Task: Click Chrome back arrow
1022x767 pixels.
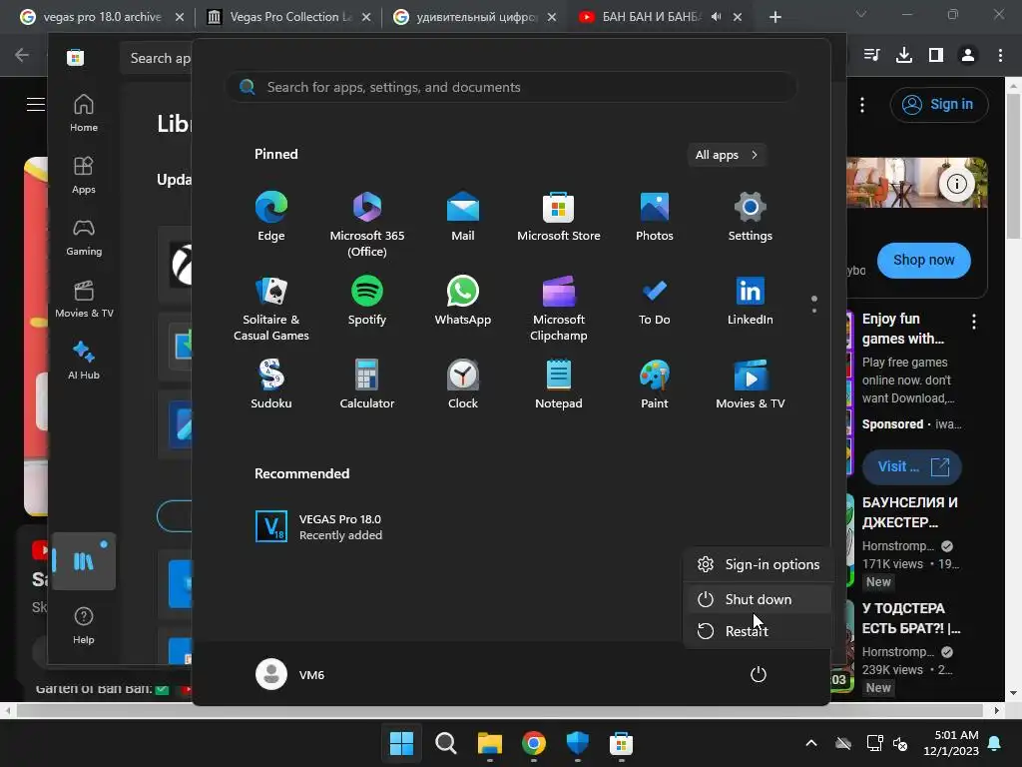Action: (22, 55)
